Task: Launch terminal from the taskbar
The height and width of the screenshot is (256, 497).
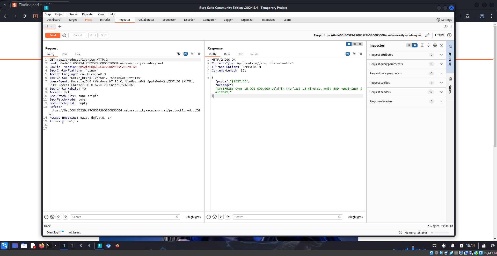Action: click(49, 246)
